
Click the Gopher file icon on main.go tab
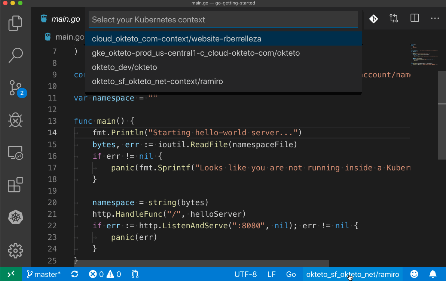click(x=43, y=19)
